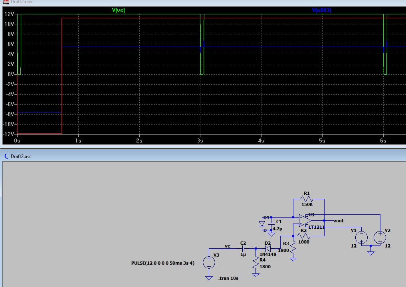
Task: Select the V2 voltage source symbol
Action: pyautogui.click(x=380, y=238)
